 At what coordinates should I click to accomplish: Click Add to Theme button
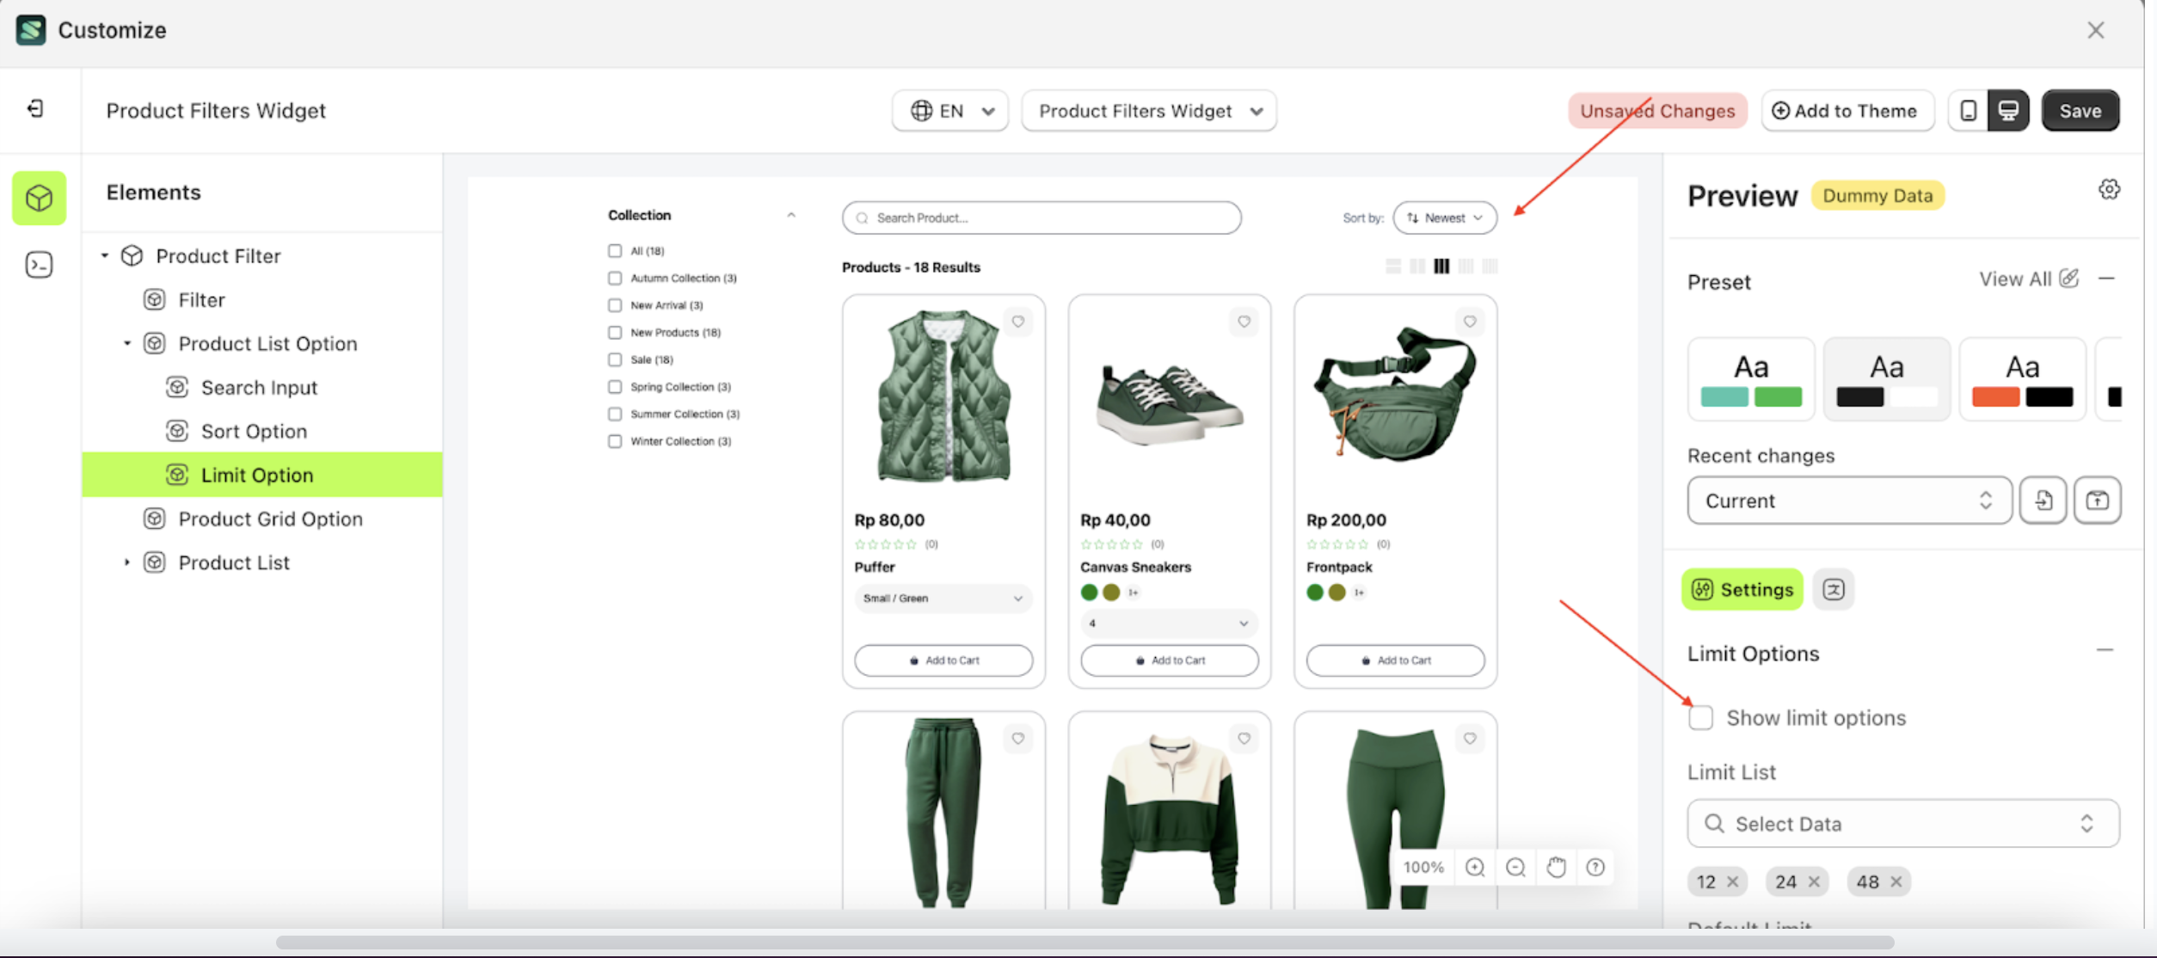point(1847,111)
